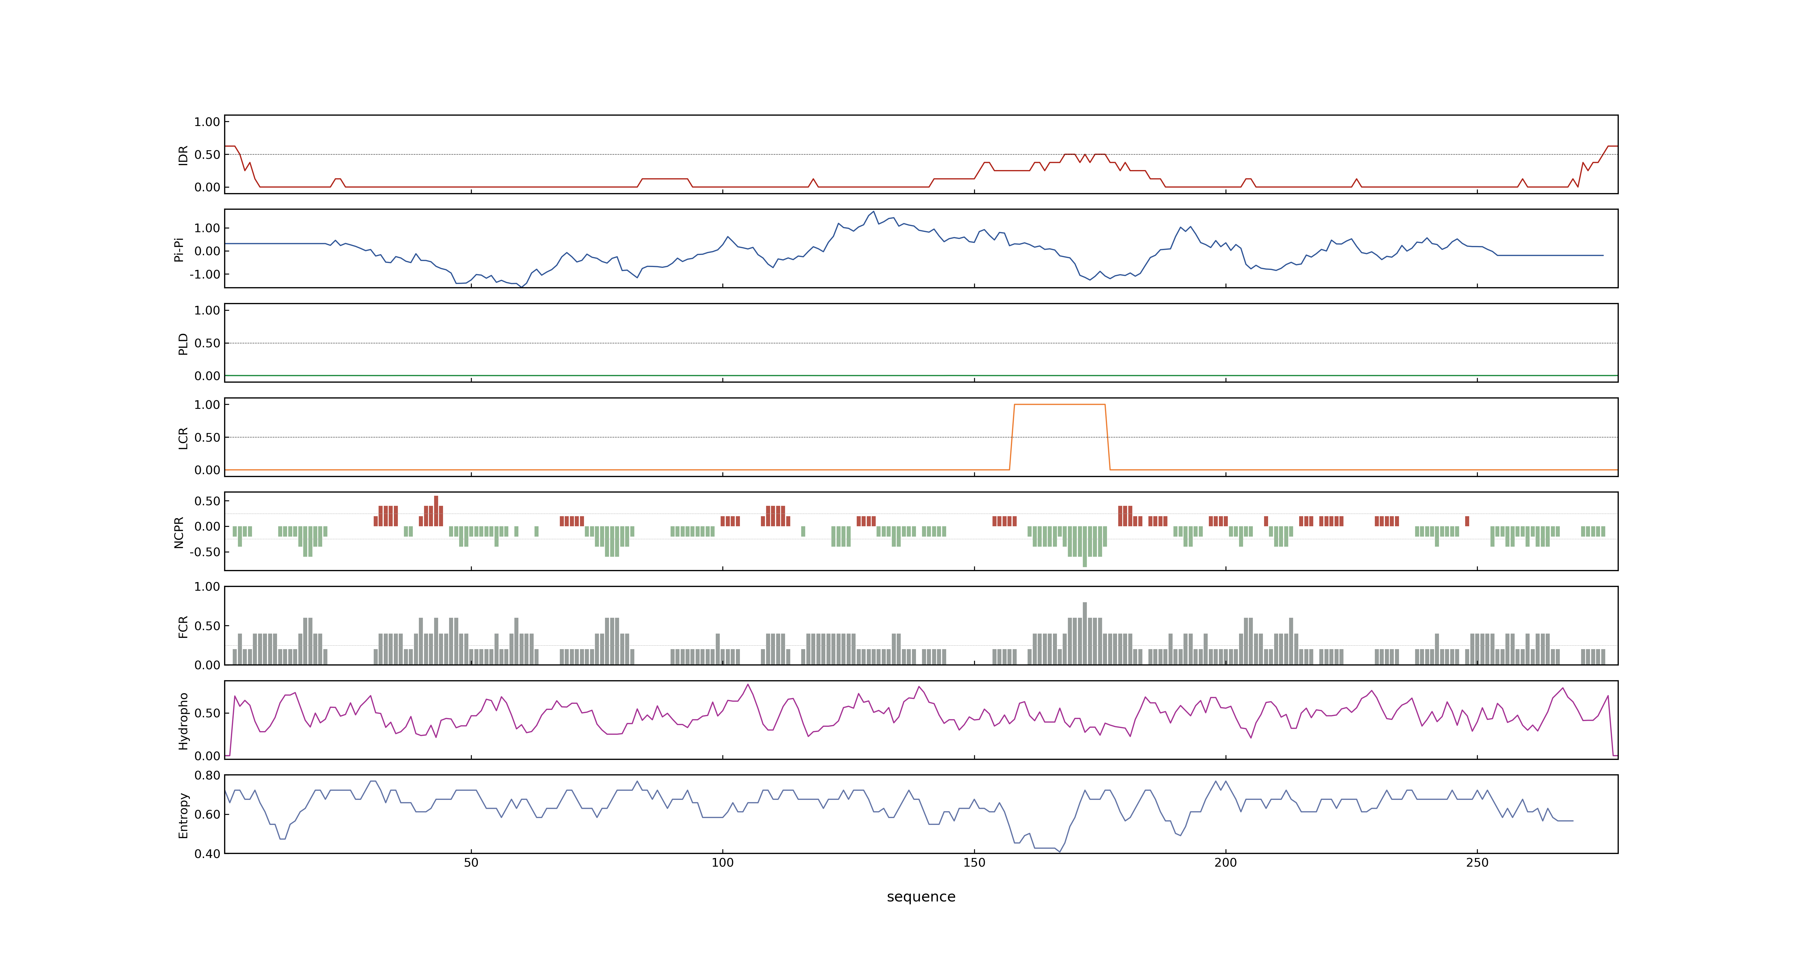Click the x-axis tick label 50
1798x959 pixels.
[x=471, y=863]
